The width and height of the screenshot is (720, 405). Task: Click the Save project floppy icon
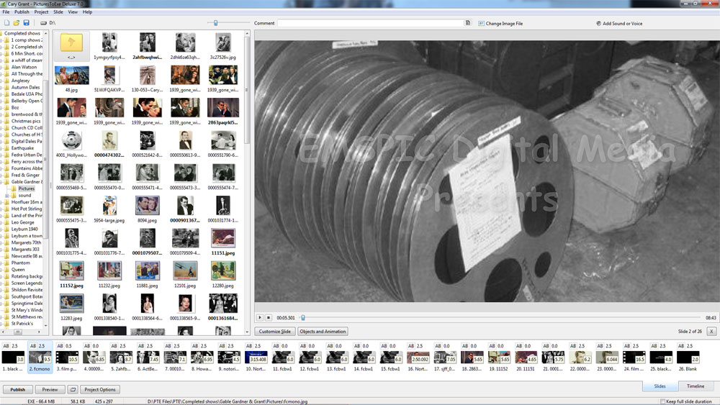tap(26, 22)
